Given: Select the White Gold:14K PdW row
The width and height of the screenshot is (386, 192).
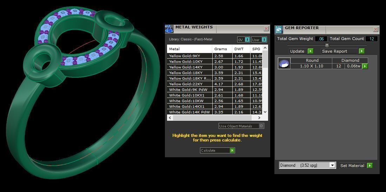Looking at the screenshot, I should [215, 112].
